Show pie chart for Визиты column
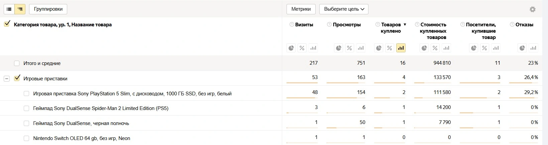Screen dimensions: 548x145 click(x=291, y=48)
